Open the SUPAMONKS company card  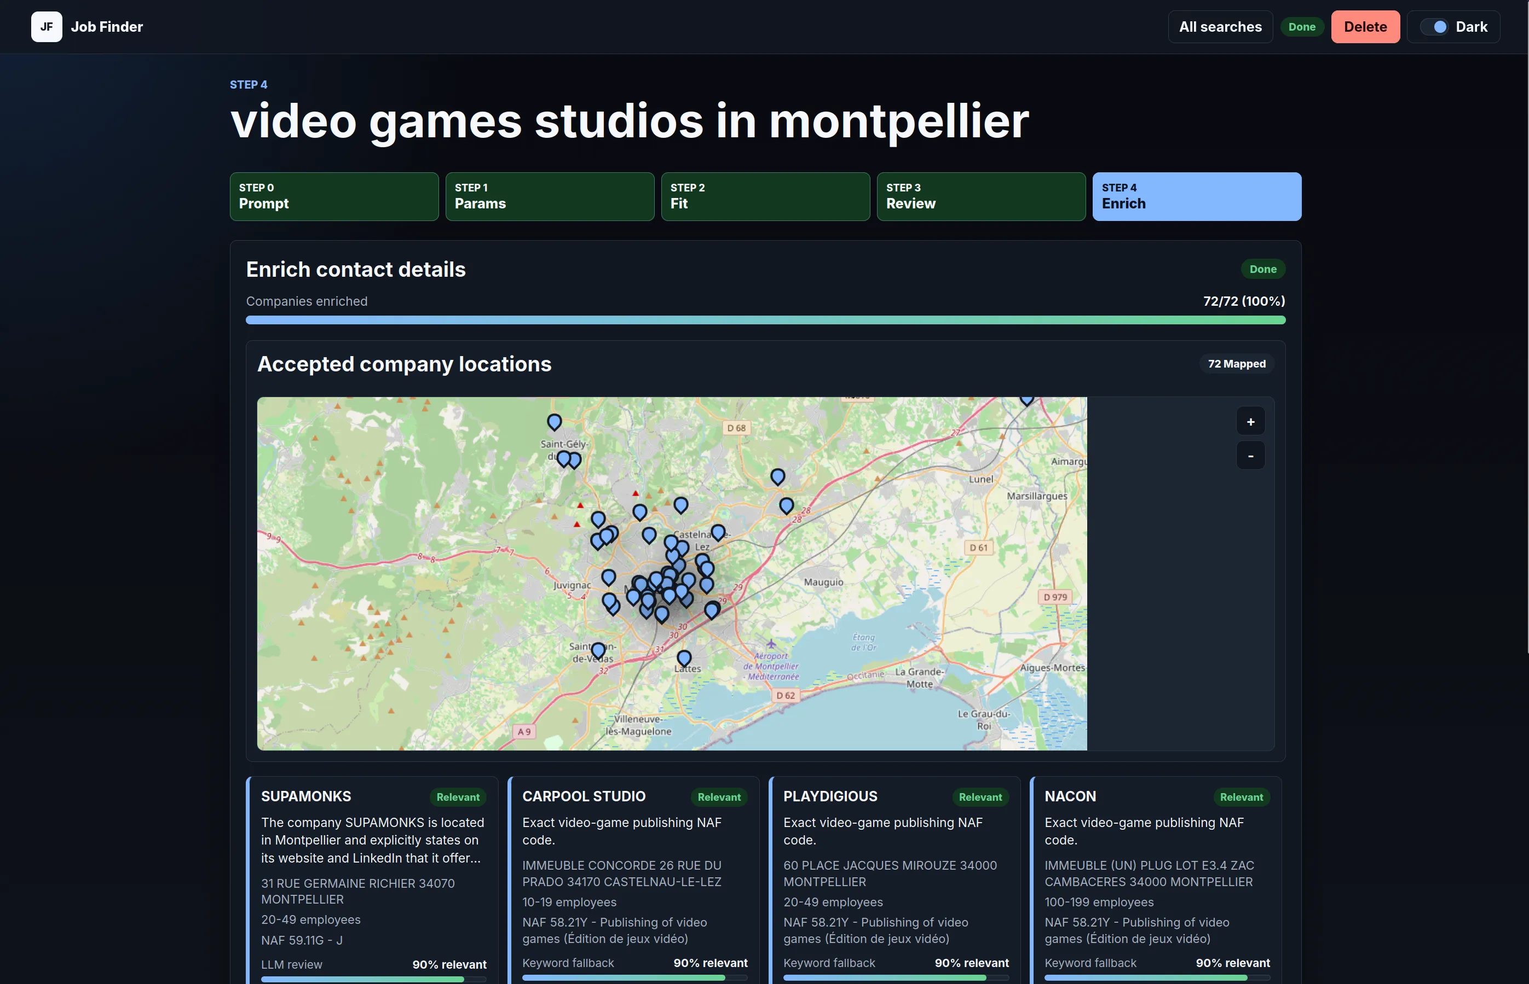[372, 881]
